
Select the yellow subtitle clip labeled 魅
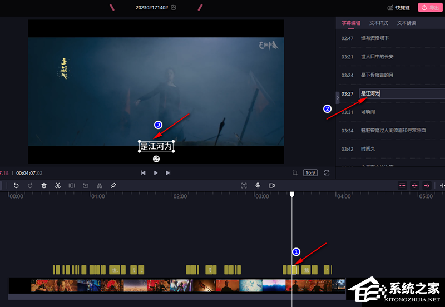(306, 270)
